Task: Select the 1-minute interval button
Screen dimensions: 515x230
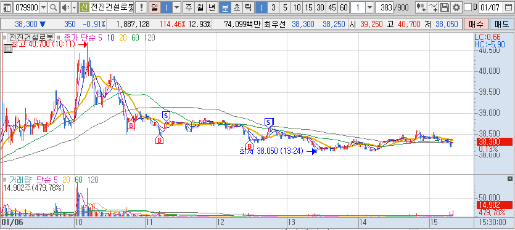Action: [262, 7]
